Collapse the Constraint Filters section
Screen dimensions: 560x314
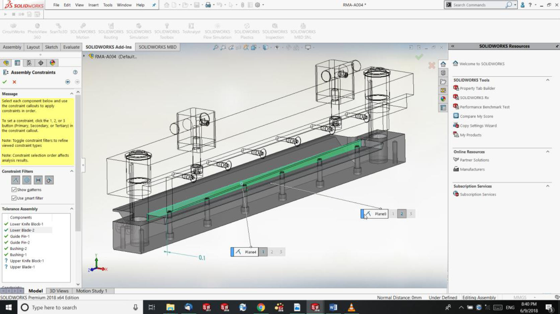[x=71, y=171]
